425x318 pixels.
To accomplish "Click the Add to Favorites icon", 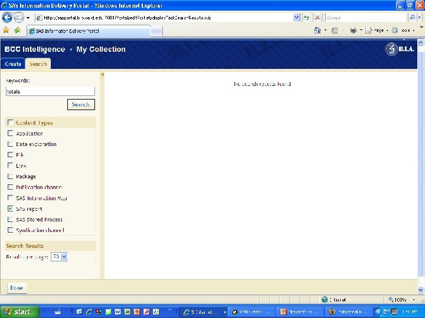I will [x=17, y=30].
